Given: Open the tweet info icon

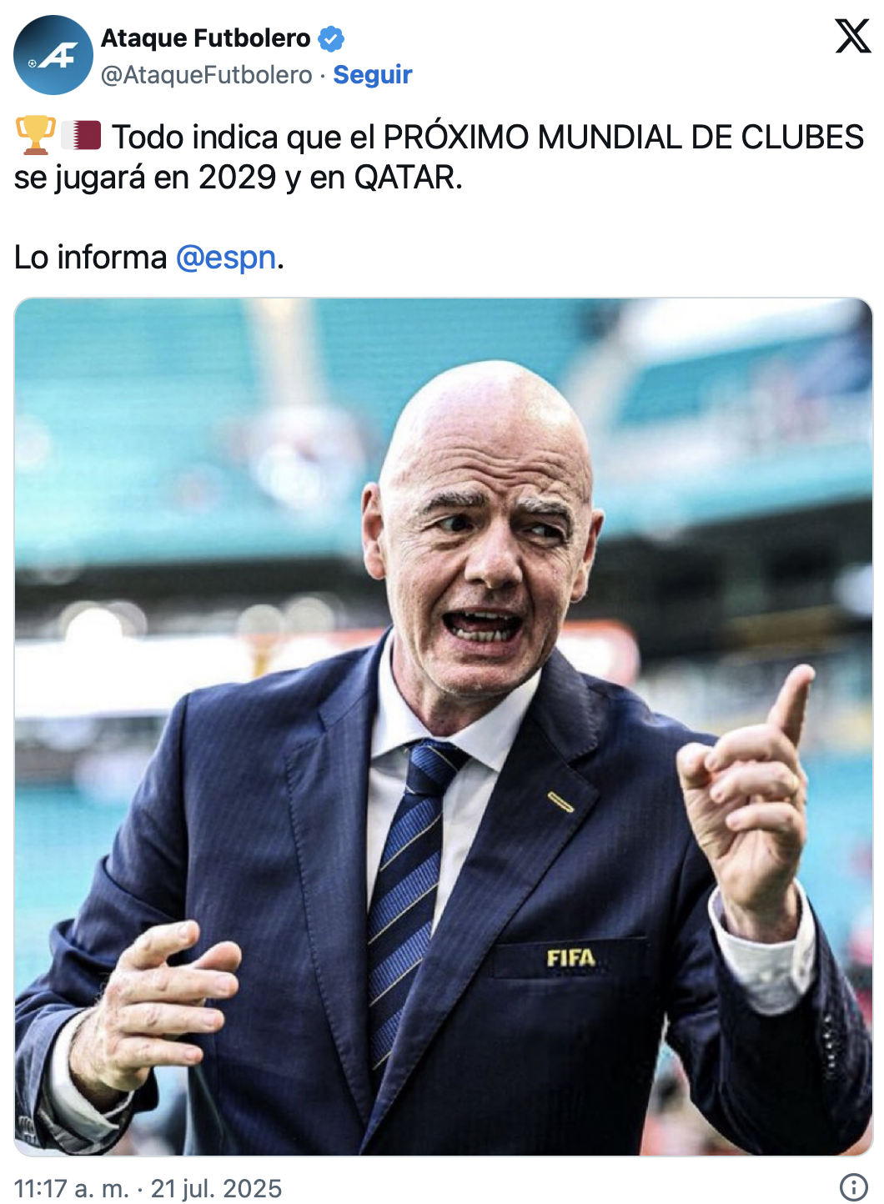Looking at the screenshot, I should pyautogui.click(x=853, y=1186).
